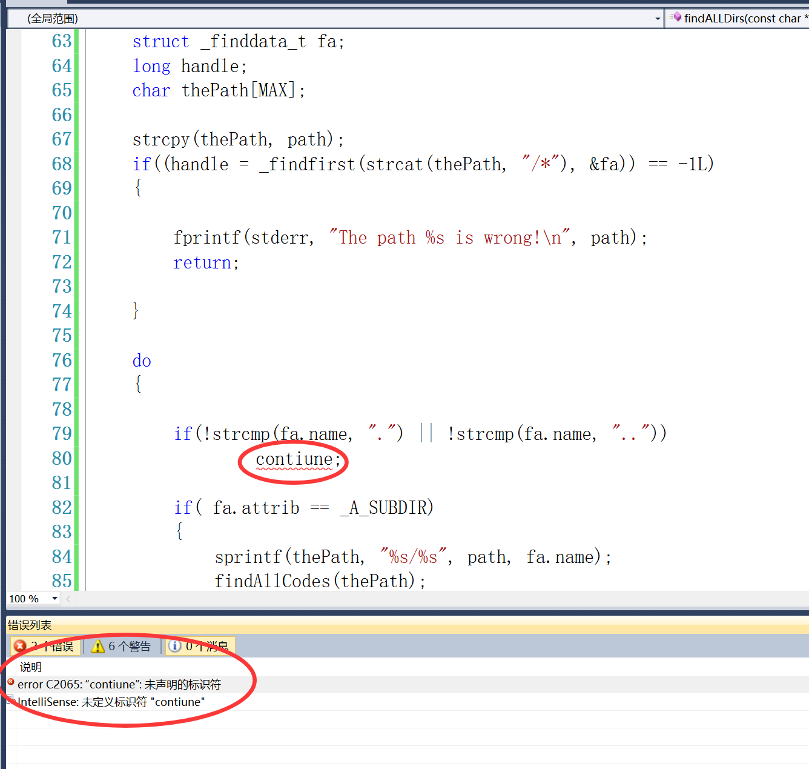Screen dimensions: 809x769
Task: Click the return; statement
Action: (x=206, y=262)
